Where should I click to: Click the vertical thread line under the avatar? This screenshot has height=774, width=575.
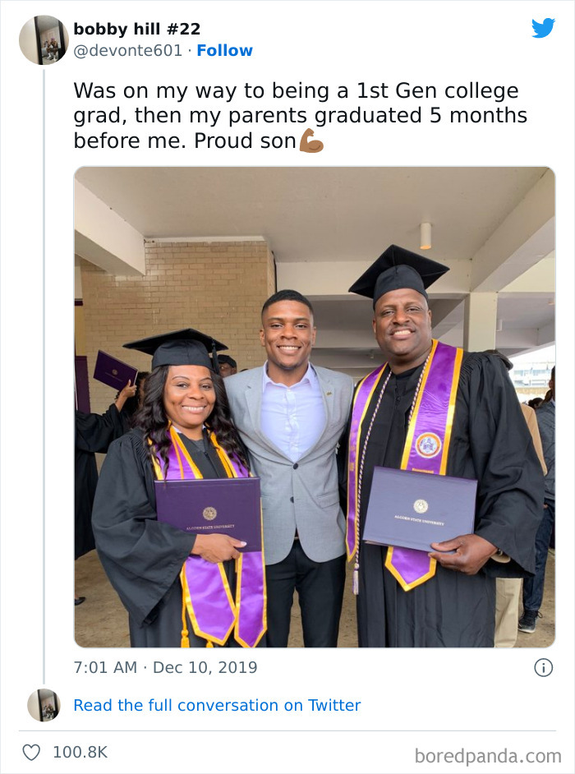[44, 370]
